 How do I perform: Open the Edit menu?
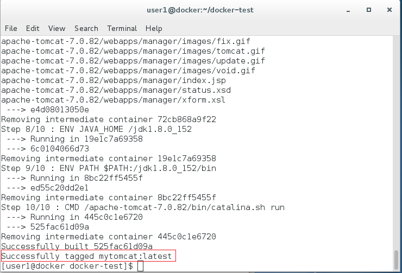pos(33,28)
